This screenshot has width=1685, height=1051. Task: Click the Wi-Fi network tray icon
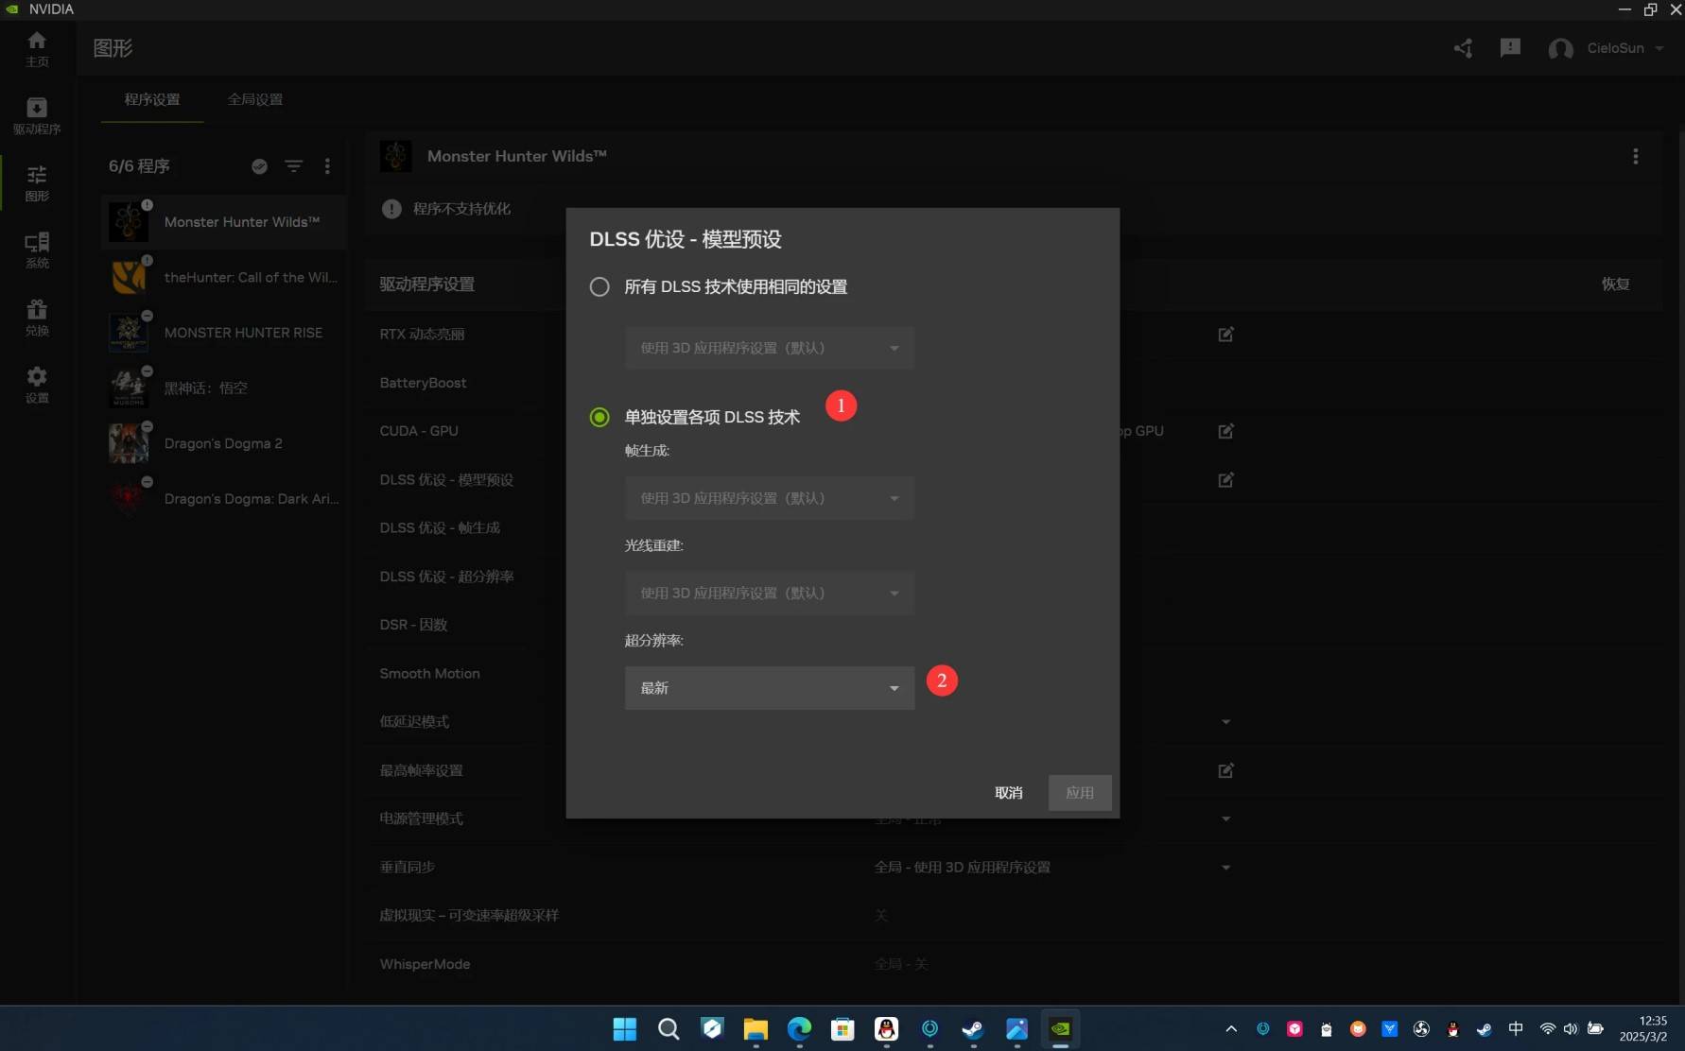pyautogui.click(x=1547, y=1029)
